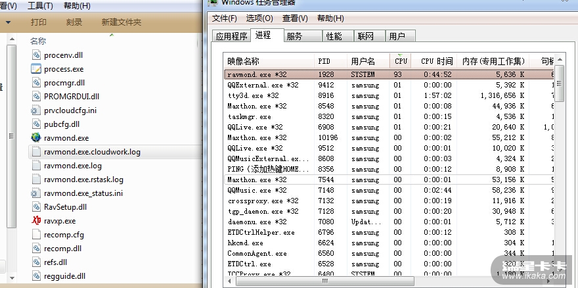This screenshot has width=578, height=288.
Task: Click the process.exe file icon
Action: (x=36, y=68)
